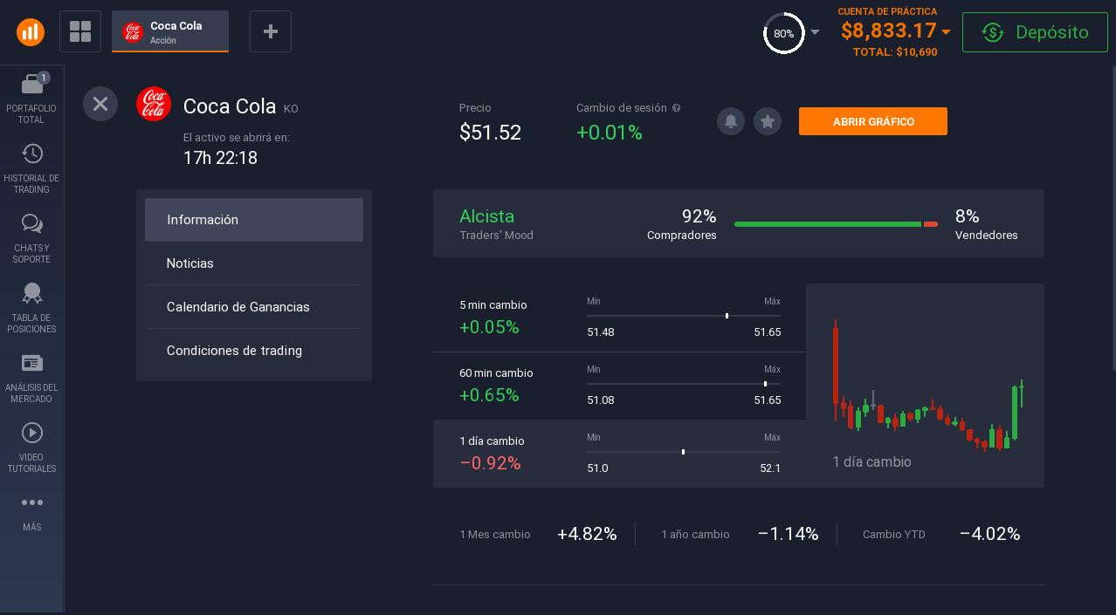Open Chats y Soporte sidebar item
The image size is (1116, 615).
coord(31,238)
